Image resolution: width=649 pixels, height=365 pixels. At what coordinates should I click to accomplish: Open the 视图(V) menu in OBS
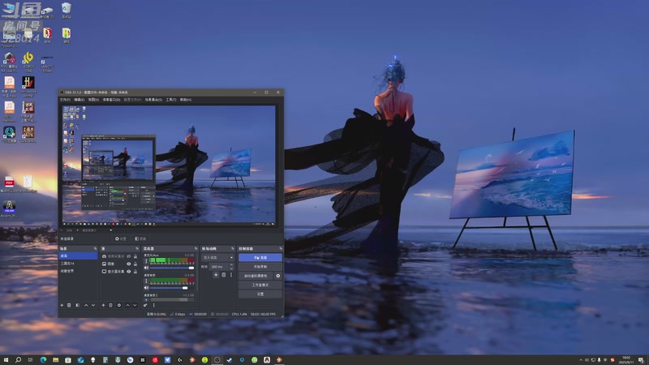(93, 100)
